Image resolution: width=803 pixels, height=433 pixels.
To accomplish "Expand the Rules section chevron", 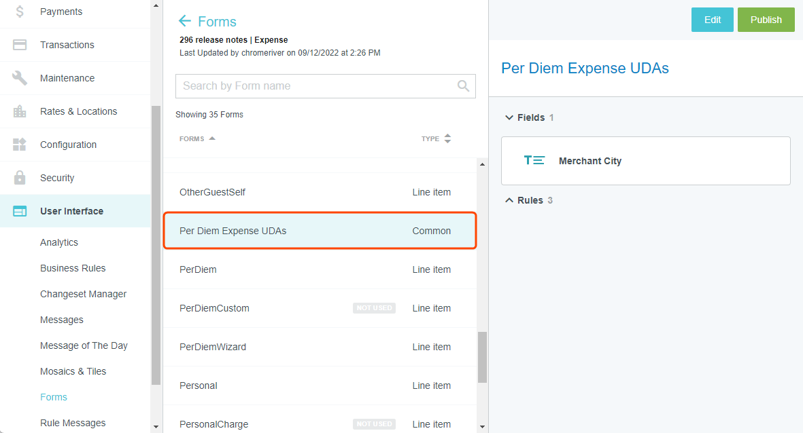I will point(509,200).
